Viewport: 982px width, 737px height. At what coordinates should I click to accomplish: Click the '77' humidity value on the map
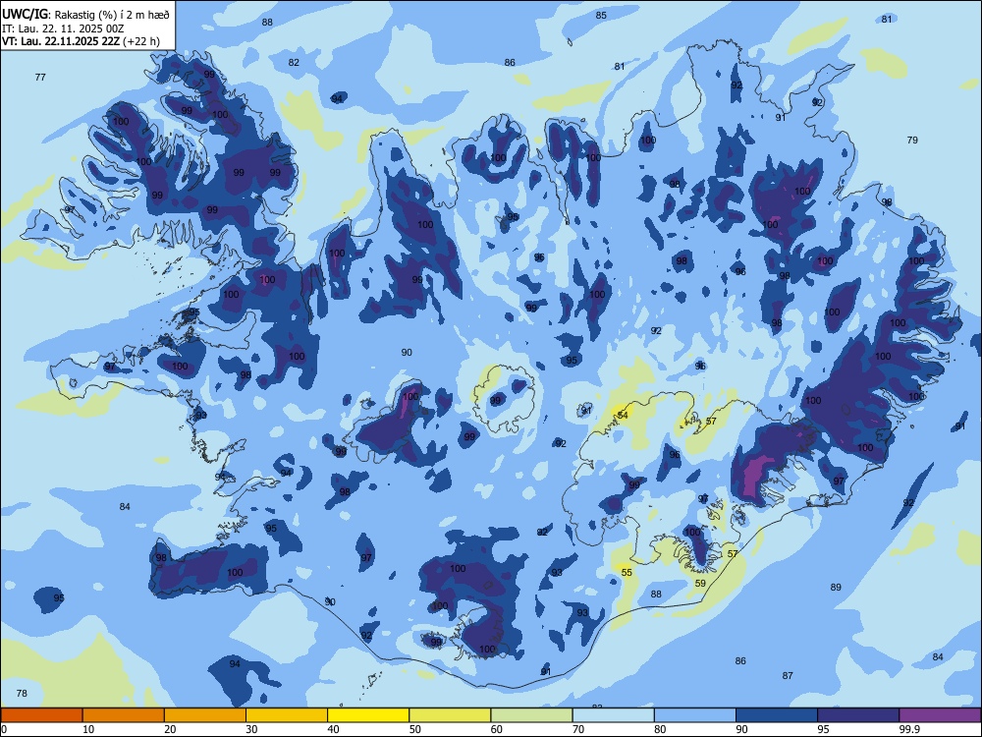(40, 77)
